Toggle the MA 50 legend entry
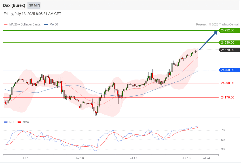 tap(51, 24)
